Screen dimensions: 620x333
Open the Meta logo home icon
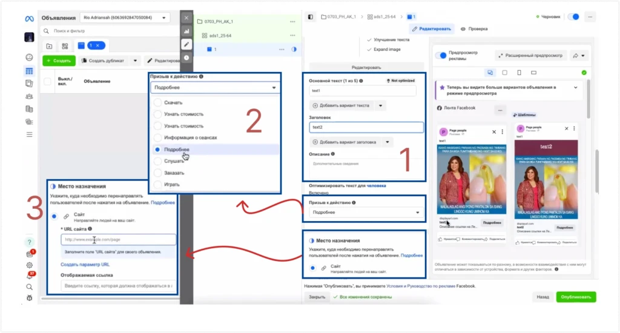click(29, 19)
